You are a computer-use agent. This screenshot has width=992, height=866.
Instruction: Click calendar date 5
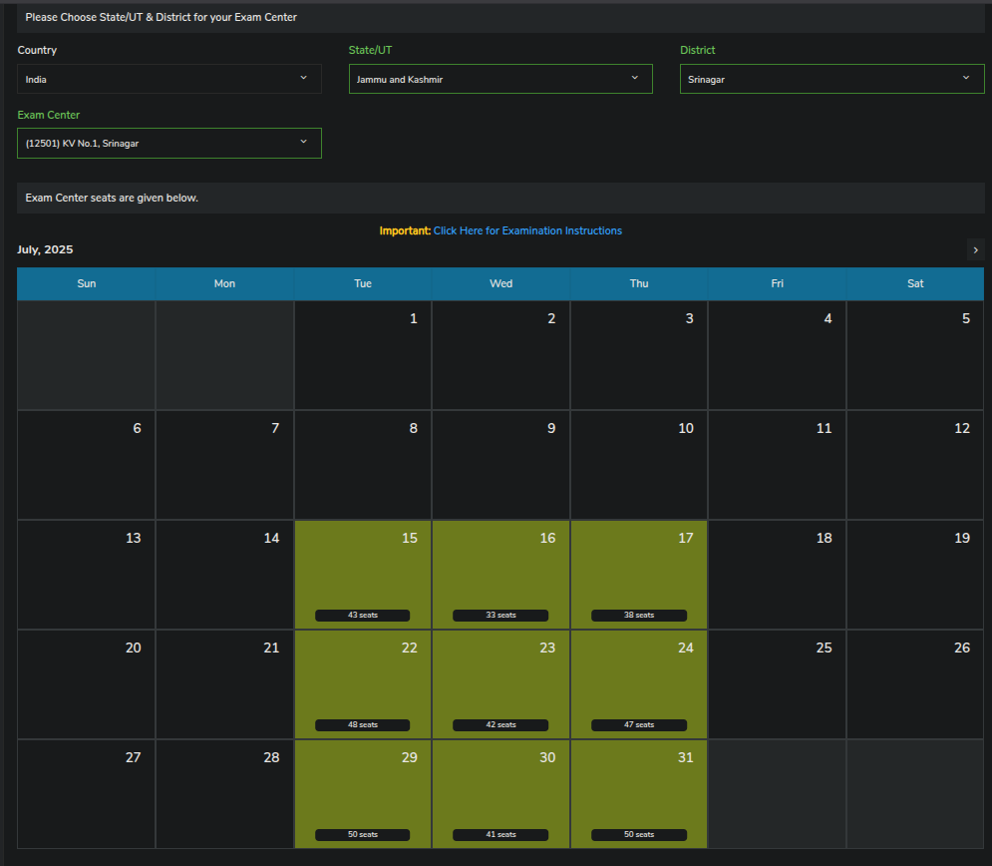pyautogui.click(x=915, y=355)
